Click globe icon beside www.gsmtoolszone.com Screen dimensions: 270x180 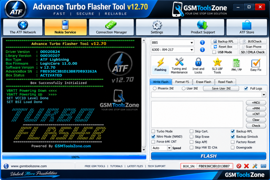(6, 166)
